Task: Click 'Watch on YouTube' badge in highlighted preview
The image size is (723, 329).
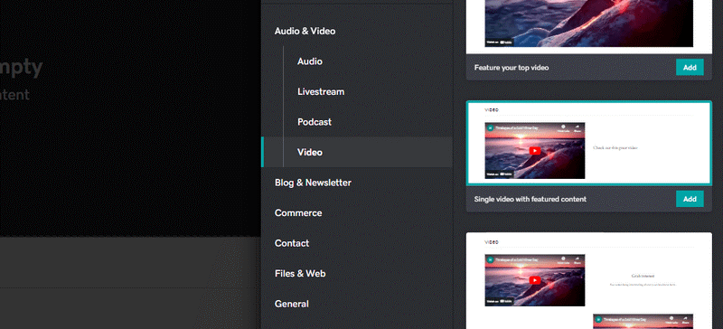Action: tap(499, 174)
